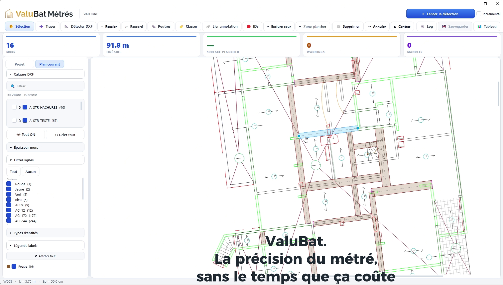Click the 16 Murs stat card
This screenshot has height=285, width=503.
click(51, 45)
